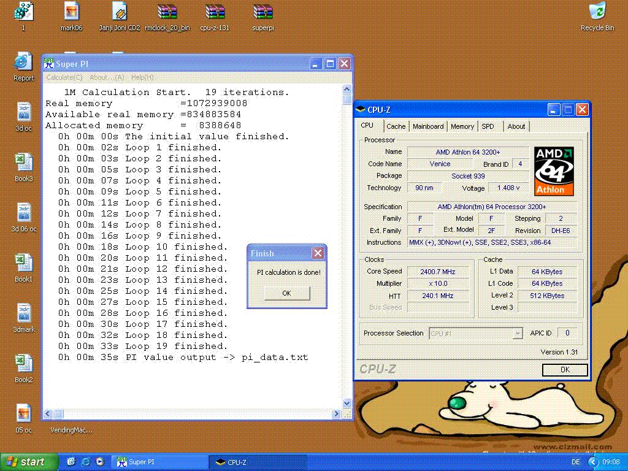The height and width of the screenshot is (471, 628).
Task: Click Super PI vertical scrollbar down arrow
Action: pos(347,404)
